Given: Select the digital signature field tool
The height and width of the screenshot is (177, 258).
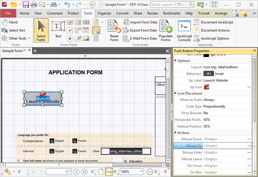Looking at the screenshot, I should 78,38.
